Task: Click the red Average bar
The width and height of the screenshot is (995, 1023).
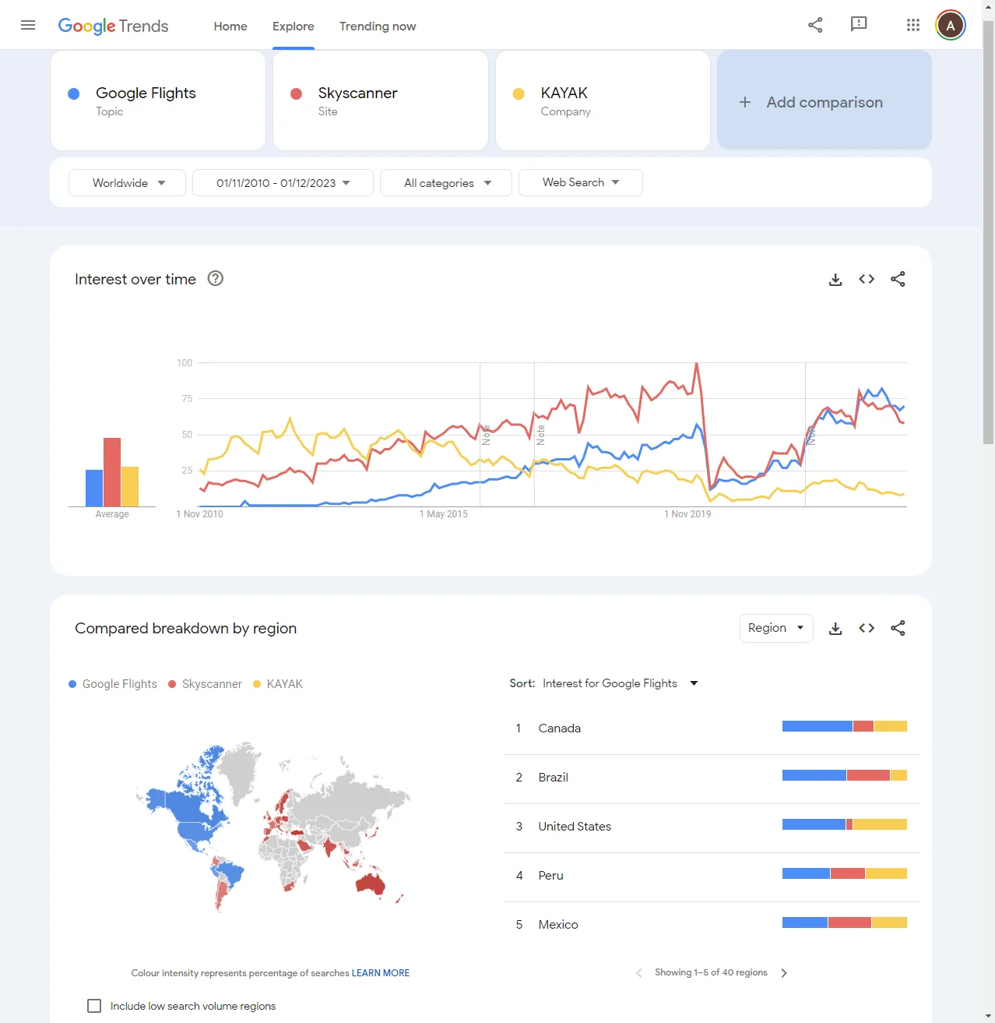Action: (112, 472)
